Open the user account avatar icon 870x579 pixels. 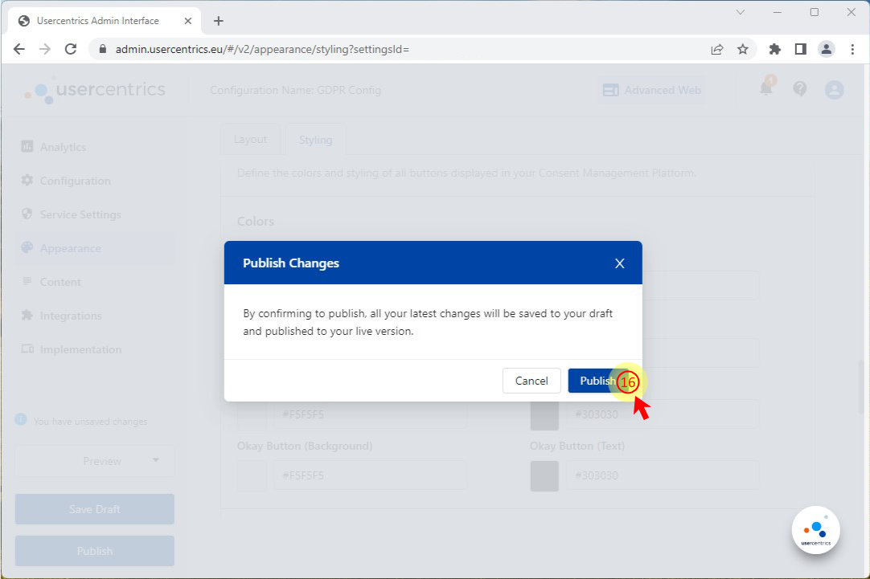(834, 90)
